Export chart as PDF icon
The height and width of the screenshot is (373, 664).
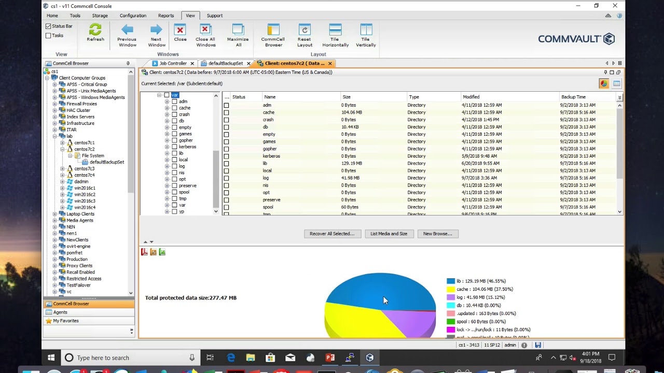(x=144, y=252)
